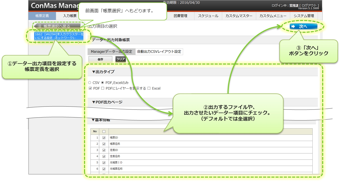Uncheck the 定義ID row checkbox
This screenshot has width=345, height=182.
tap(104, 150)
